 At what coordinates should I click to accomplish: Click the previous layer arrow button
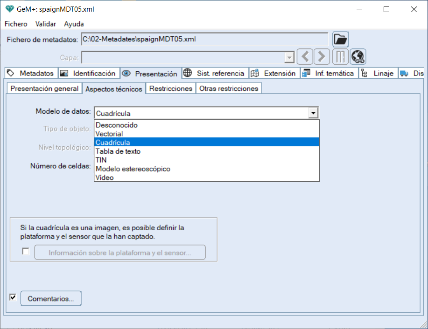coord(305,57)
